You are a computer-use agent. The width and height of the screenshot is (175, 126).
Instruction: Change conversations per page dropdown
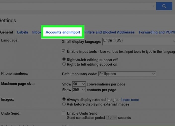(x=79, y=84)
